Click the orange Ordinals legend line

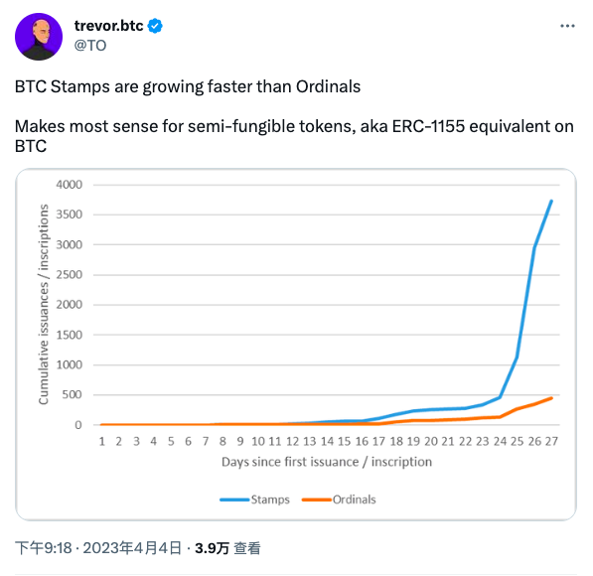point(317,500)
